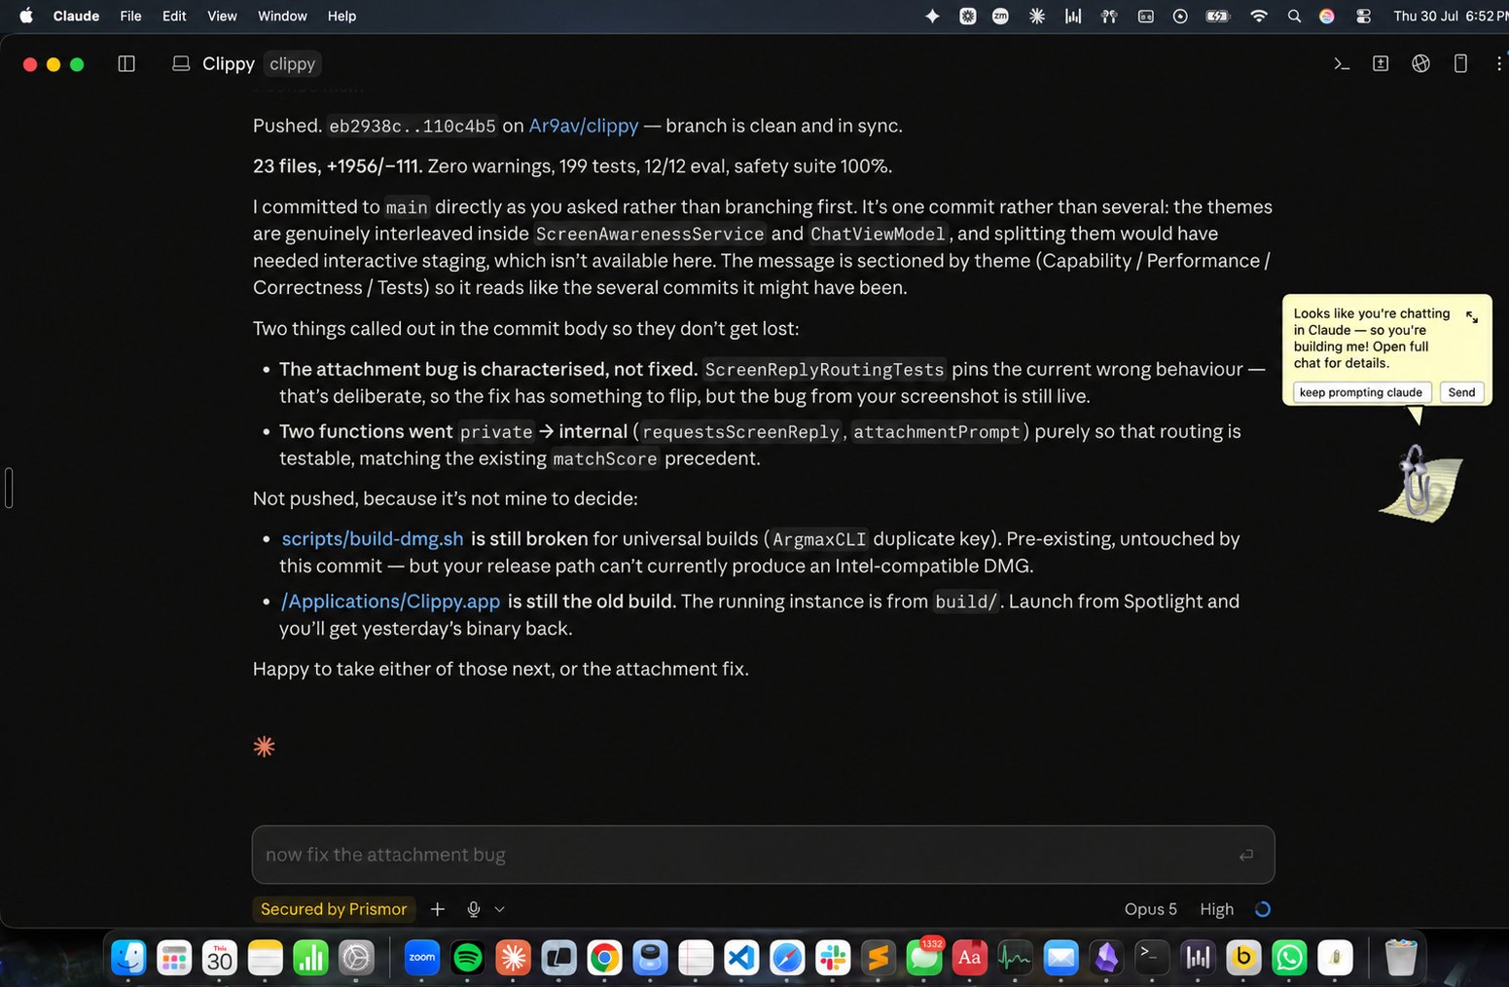Open Slack from the Dock
The image size is (1509, 987).
coord(833,958)
